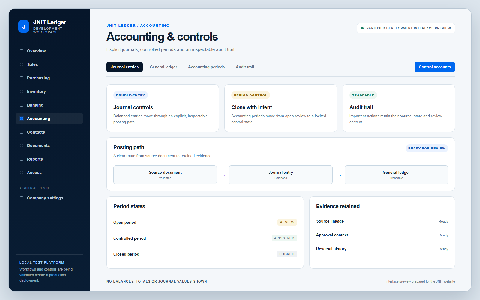This screenshot has height=300, width=480.
Task: Click the Reversal history row label
Action: (331, 249)
